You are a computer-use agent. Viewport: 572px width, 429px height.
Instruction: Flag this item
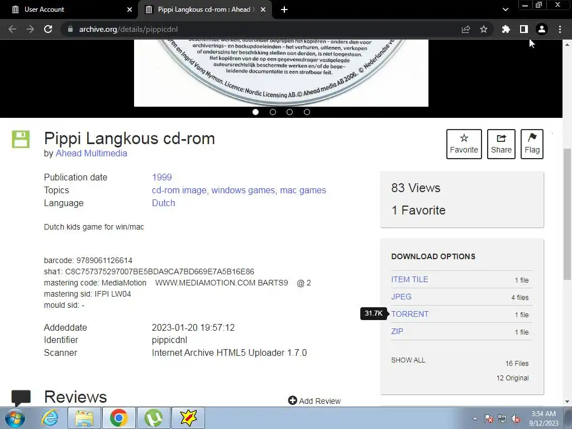[532, 144]
